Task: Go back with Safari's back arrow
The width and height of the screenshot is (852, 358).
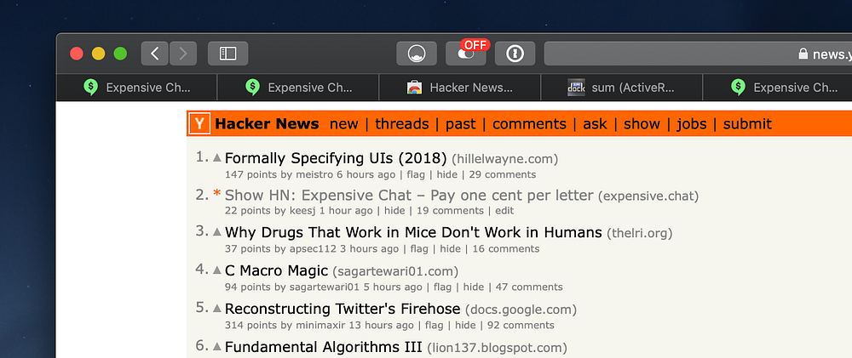Action: [x=155, y=54]
